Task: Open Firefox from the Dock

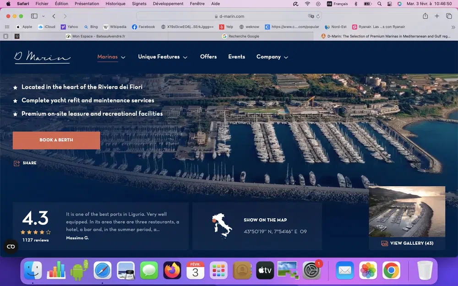Action: tap(173, 270)
